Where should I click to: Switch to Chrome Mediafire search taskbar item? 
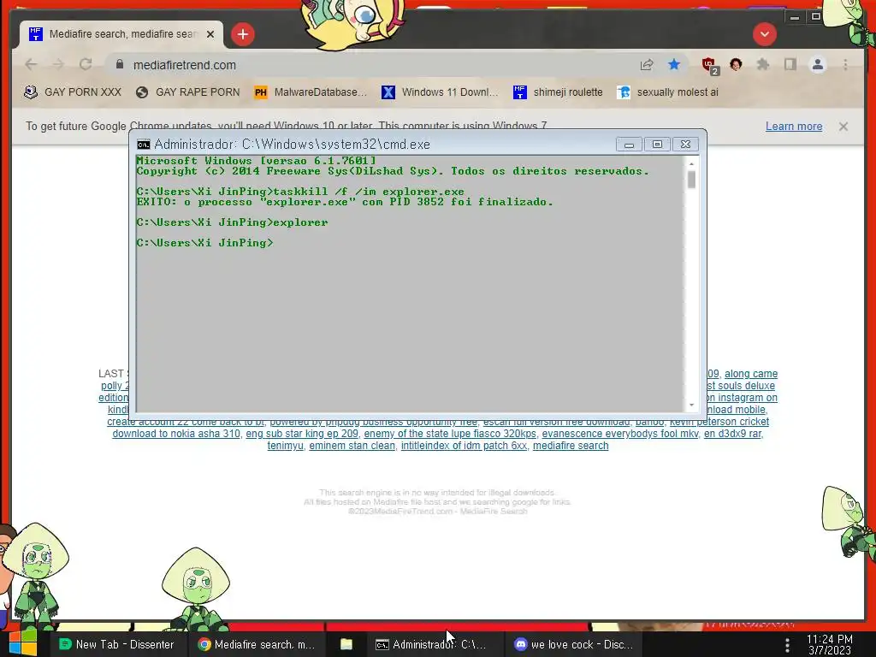click(257, 645)
